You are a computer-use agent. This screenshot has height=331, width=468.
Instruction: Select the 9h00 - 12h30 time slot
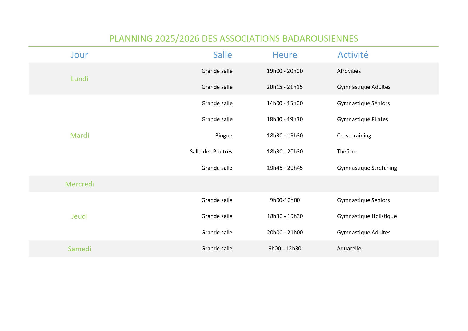click(x=285, y=249)
